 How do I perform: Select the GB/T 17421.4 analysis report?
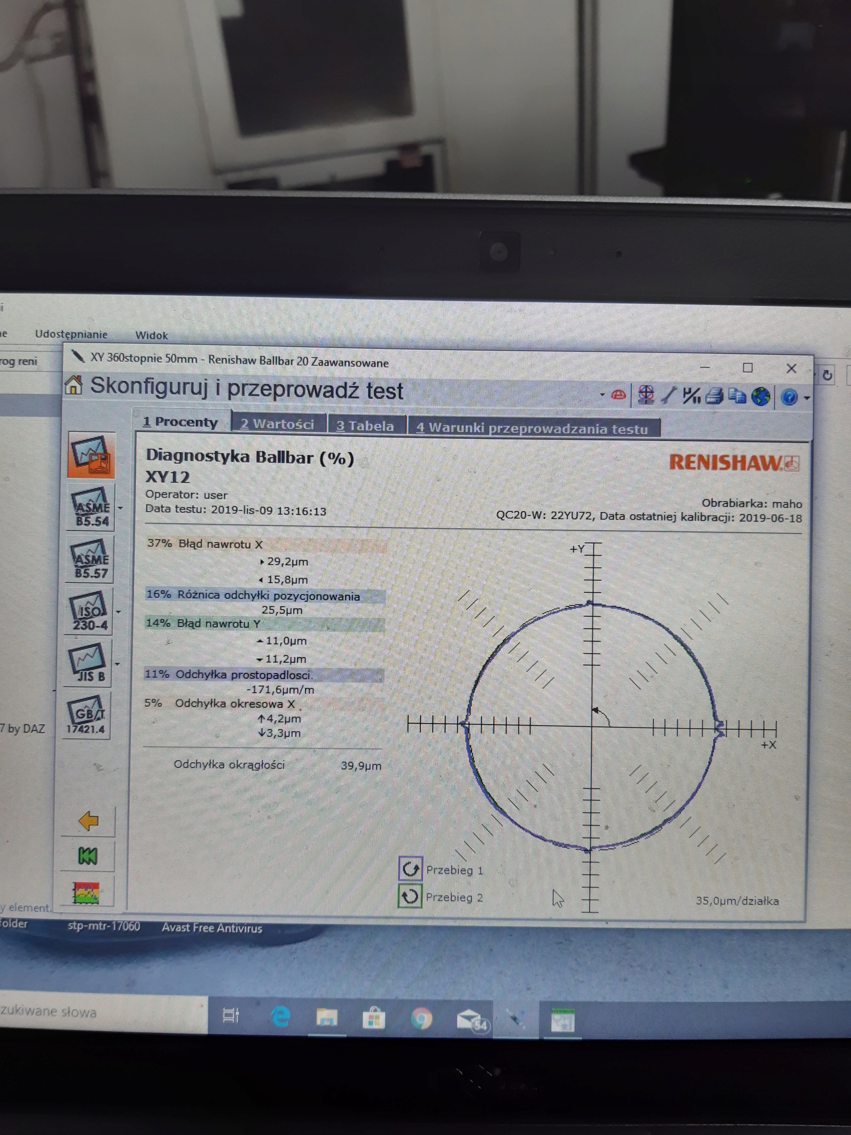pyautogui.click(x=87, y=715)
